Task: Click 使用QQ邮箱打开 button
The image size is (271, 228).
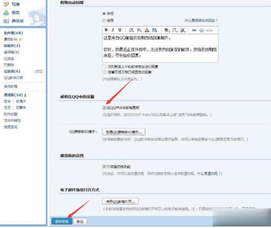Action: pos(120,201)
